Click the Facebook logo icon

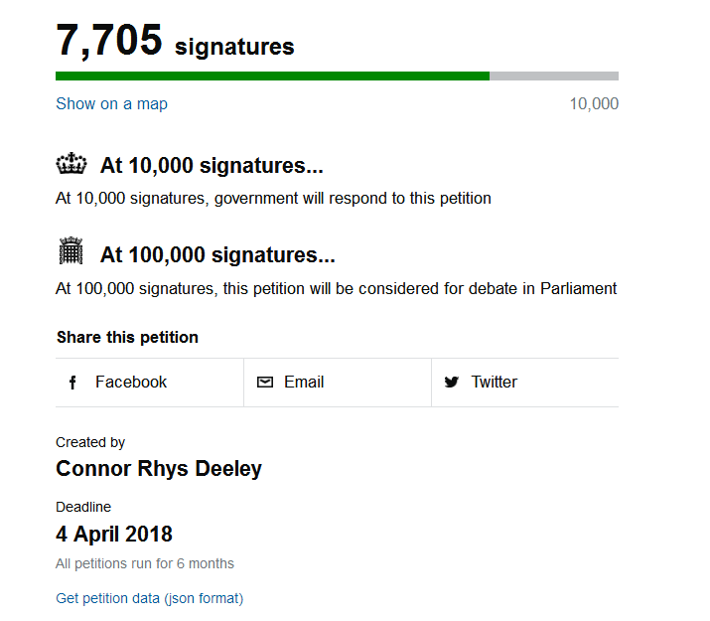coord(72,383)
